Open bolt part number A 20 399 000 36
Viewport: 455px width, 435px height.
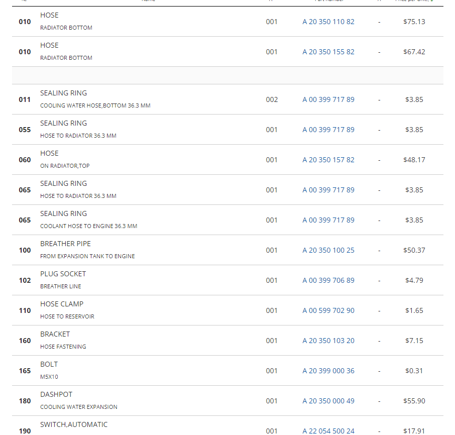pos(328,371)
